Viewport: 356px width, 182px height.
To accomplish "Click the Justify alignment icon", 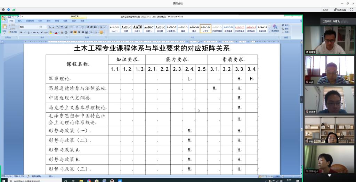I will pos(83,32).
